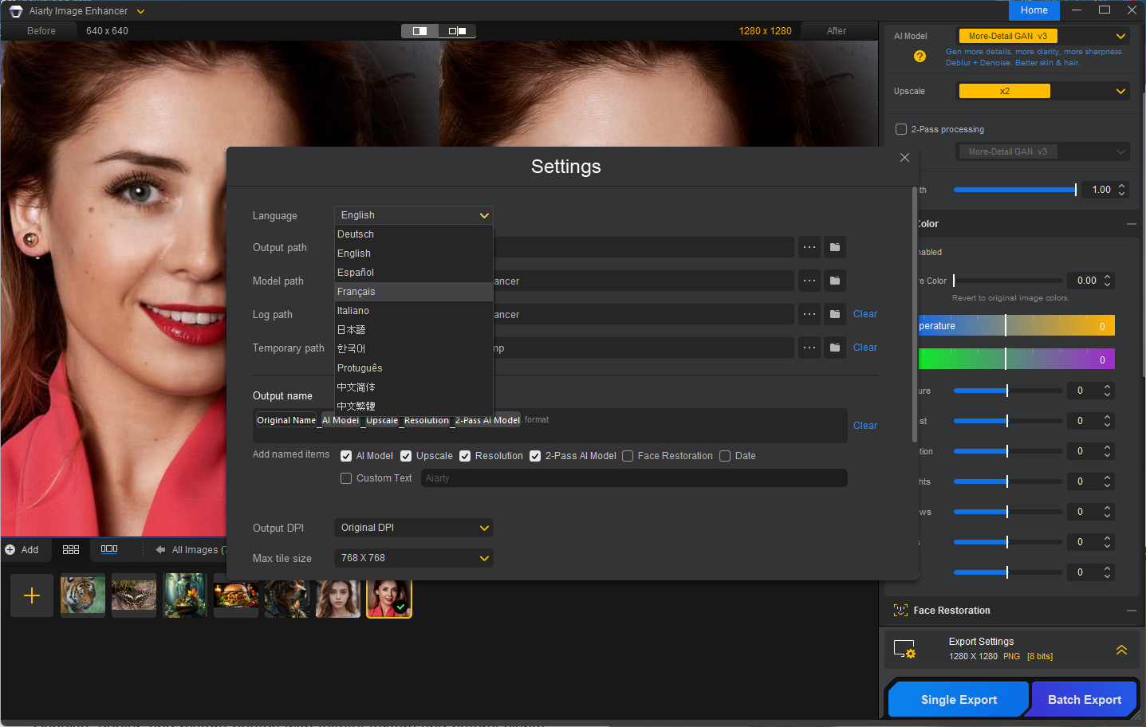Check the Face Restoration name item
Screen dimensions: 1146x727
[x=628, y=456]
